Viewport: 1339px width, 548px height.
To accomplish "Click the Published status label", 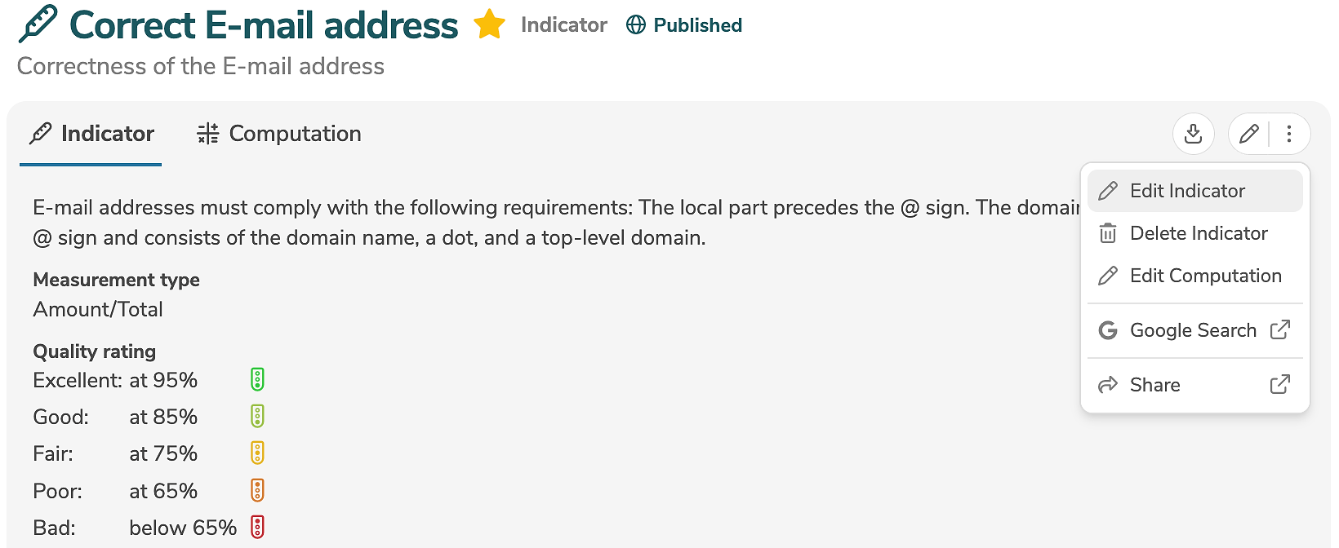I will click(x=697, y=25).
